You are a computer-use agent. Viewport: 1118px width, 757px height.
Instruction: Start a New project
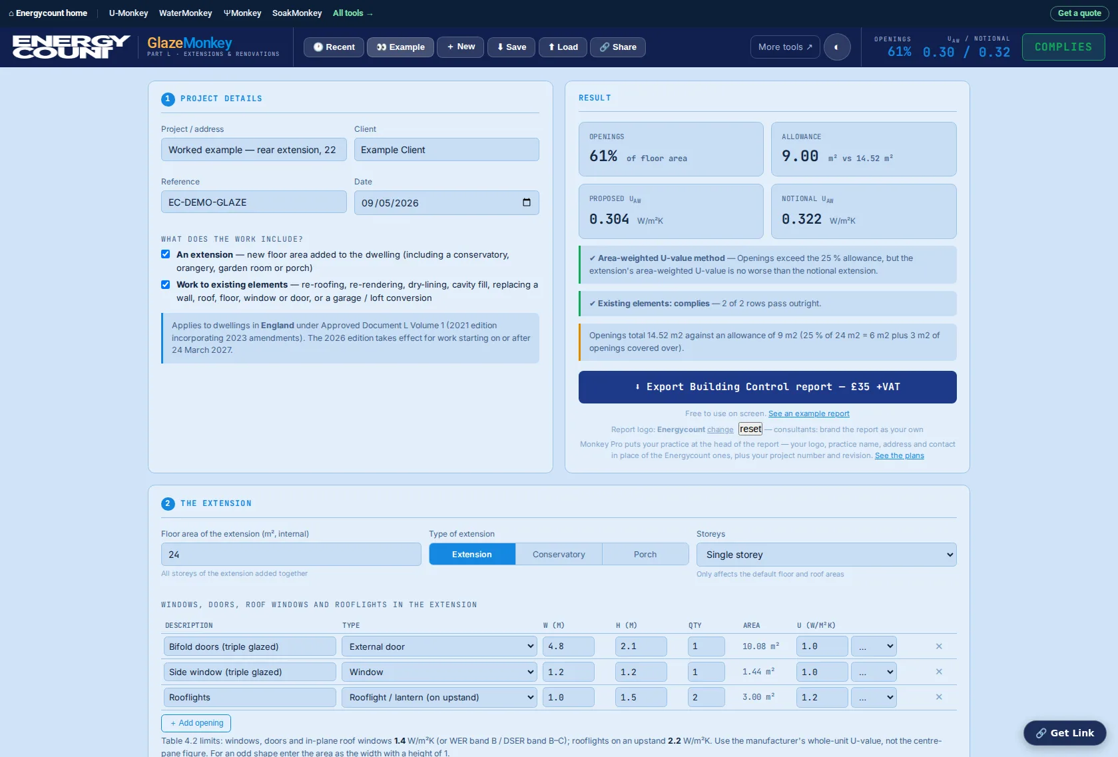tap(461, 47)
